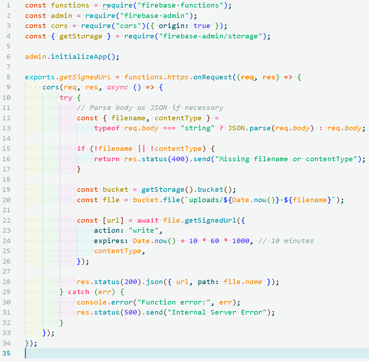Click the catch keyword on line 29

click(78, 292)
